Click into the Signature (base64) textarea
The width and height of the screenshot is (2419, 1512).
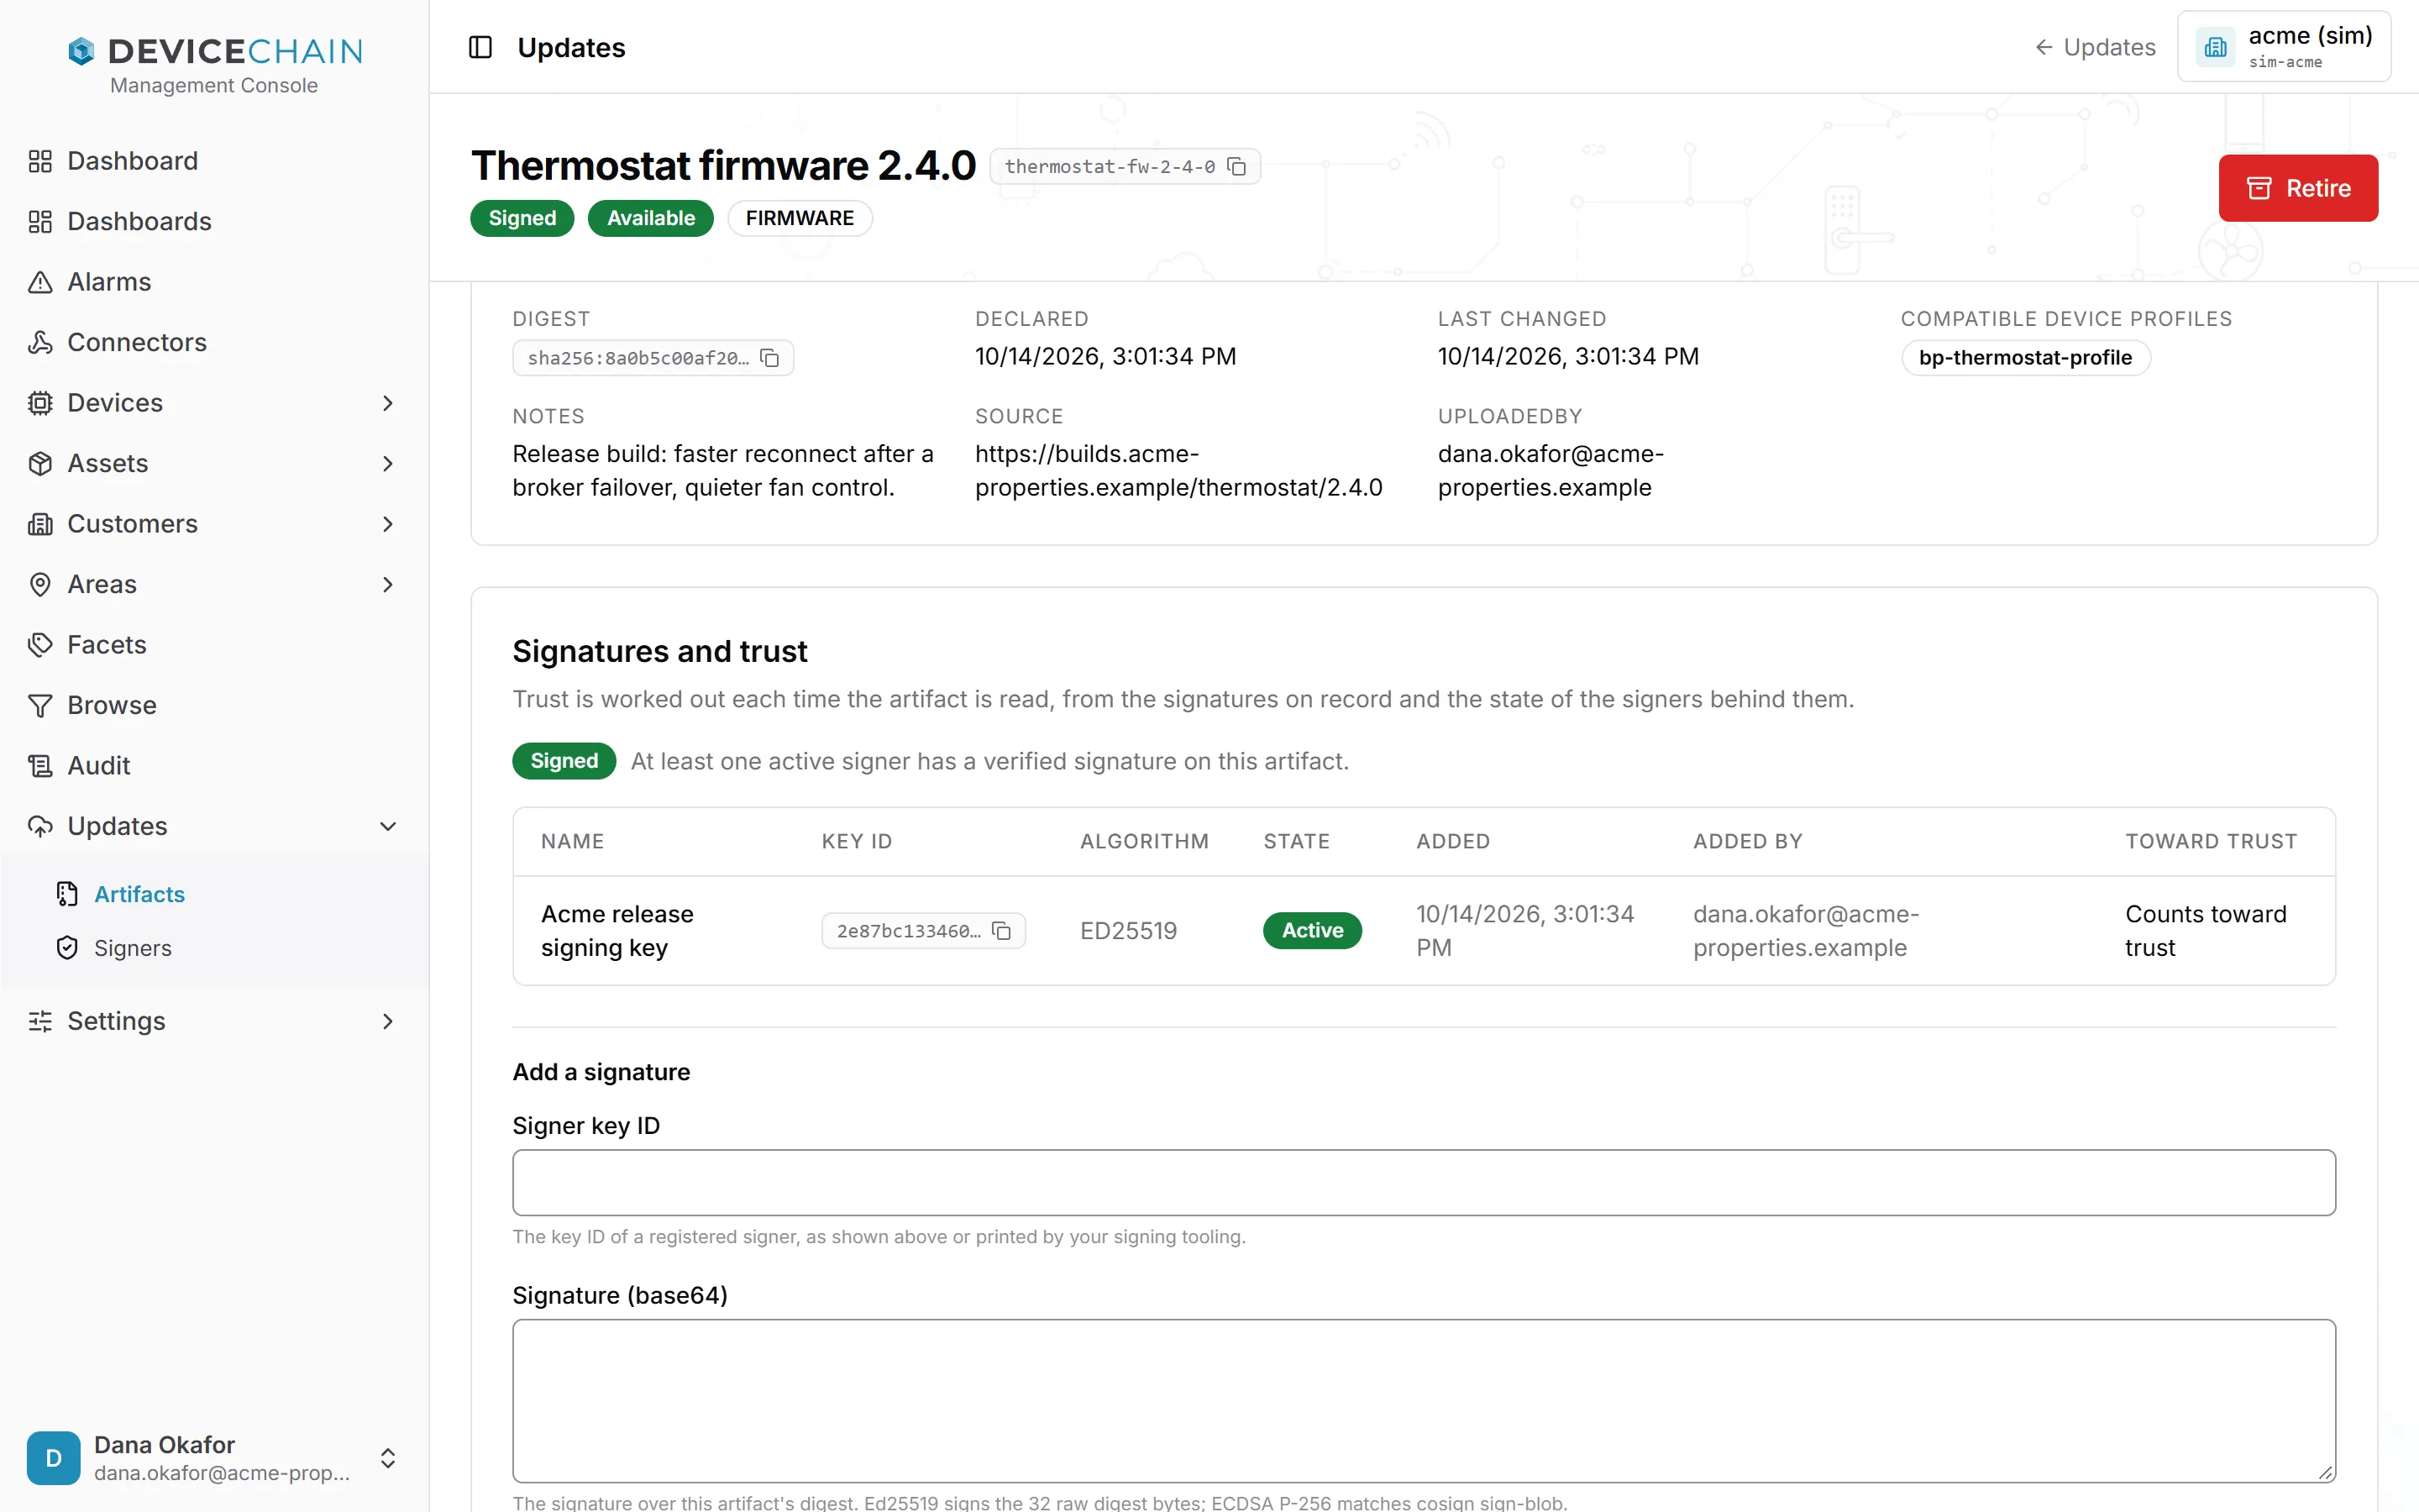point(1424,1400)
